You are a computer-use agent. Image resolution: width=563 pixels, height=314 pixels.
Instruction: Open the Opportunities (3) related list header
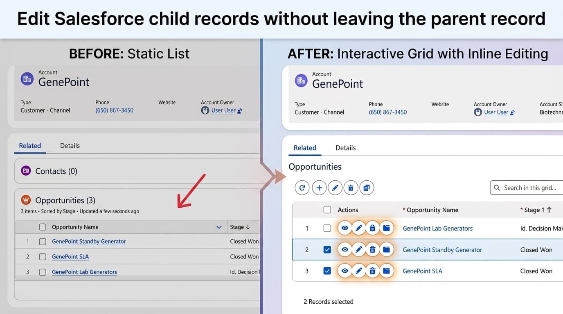point(65,200)
